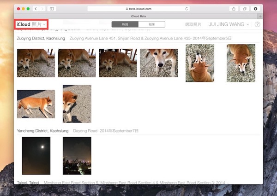Open iCloud help question mark icon

[257, 24]
